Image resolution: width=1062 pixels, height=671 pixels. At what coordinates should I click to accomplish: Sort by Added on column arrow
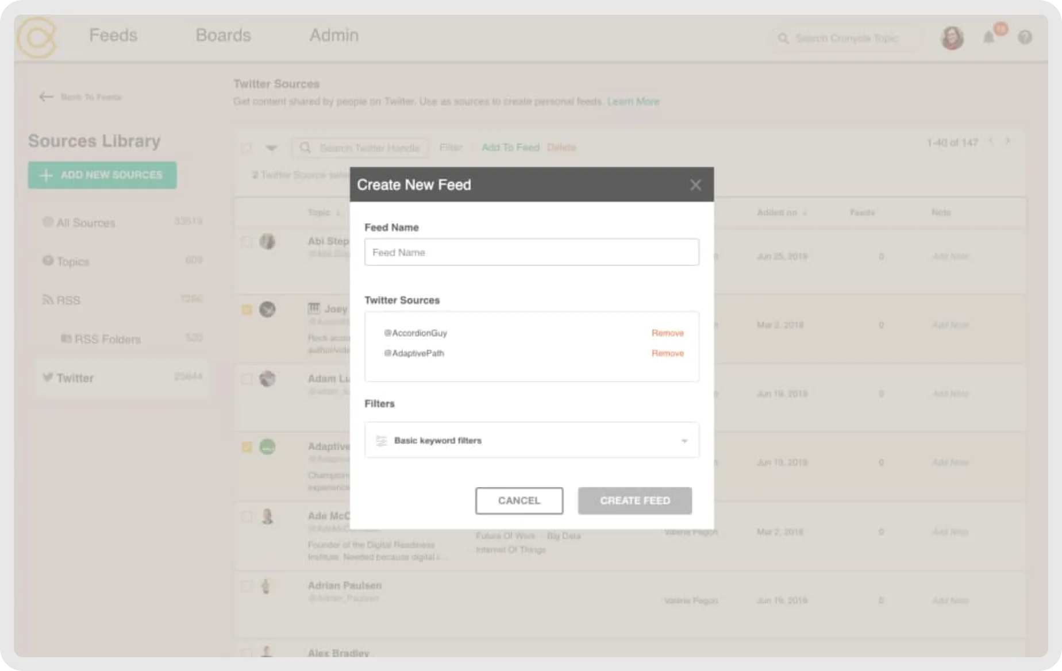[x=805, y=213]
